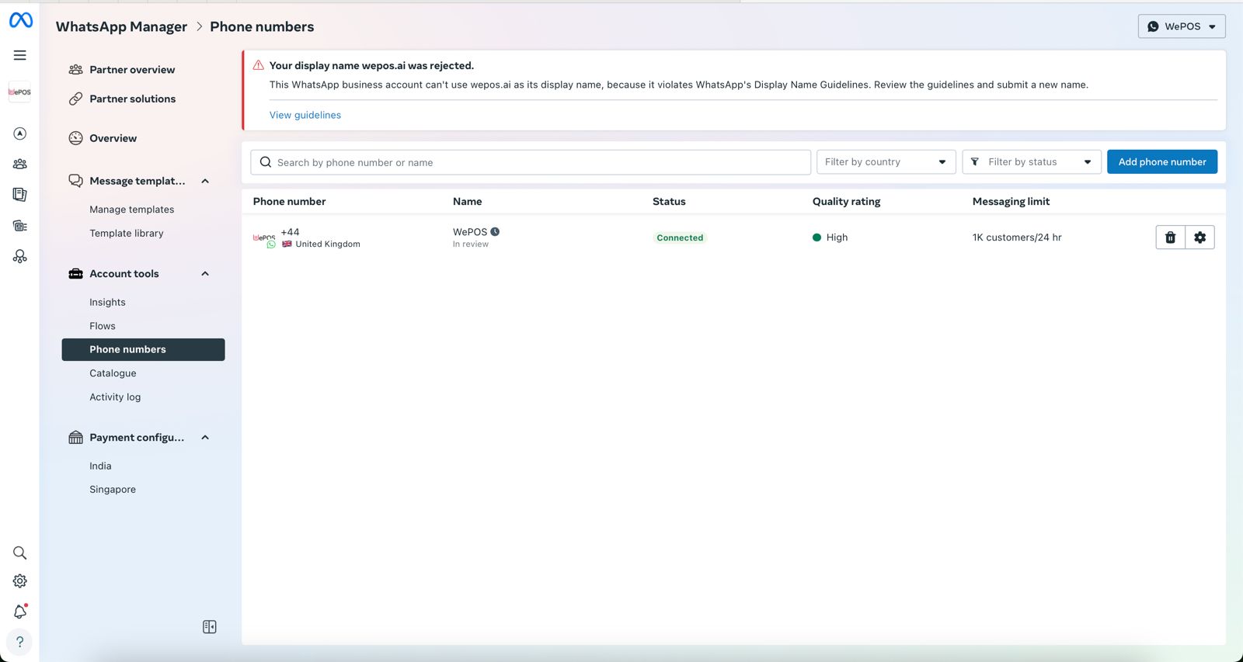Open the help question mark icon
Viewport: 1243px width, 662px height.
20,642
